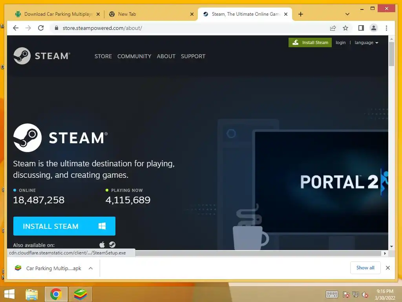The height and width of the screenshot is (302, 402).
Task: Reload the Steam about page
Action: [x=41, y=28]
